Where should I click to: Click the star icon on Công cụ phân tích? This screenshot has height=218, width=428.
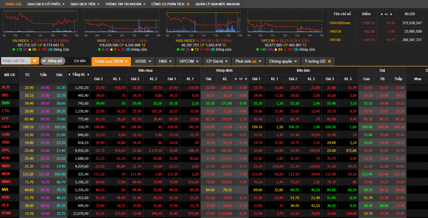(188, 4)
